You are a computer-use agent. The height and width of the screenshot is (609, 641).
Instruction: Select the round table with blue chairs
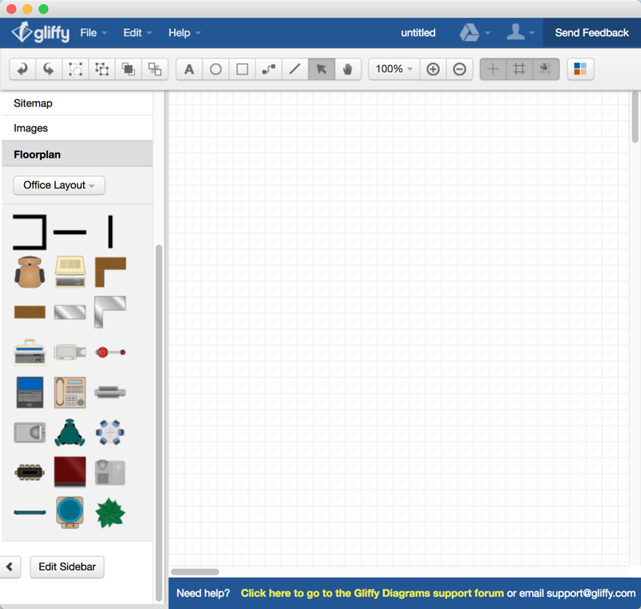click(x=110, y=433)
